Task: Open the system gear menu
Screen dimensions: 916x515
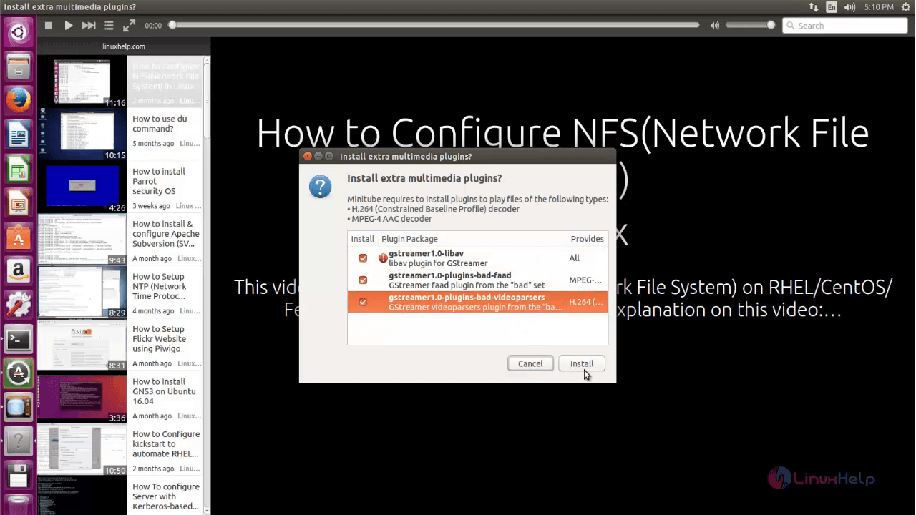Action: coord(905,7)
